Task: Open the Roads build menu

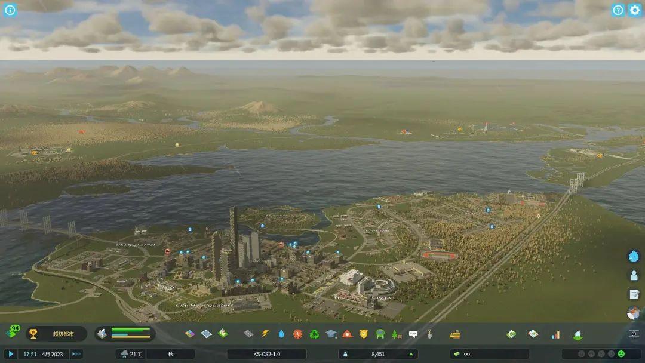Action: [248, 334]
